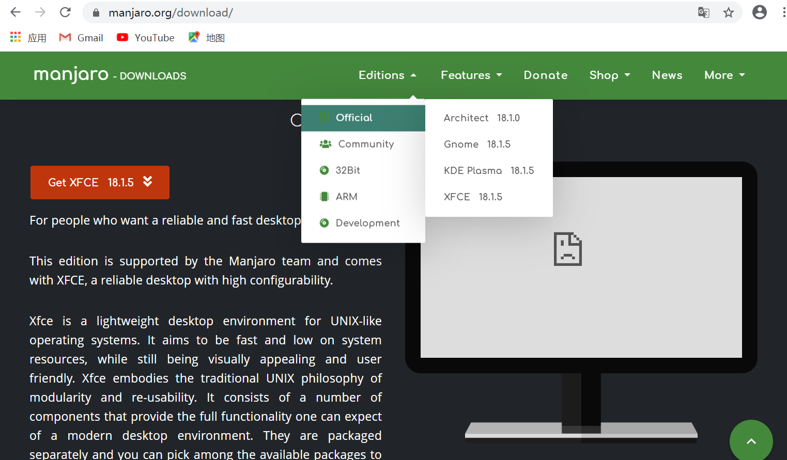Open the Apps grid bookmark icon
787x460 pixels.
(x=16, y=37)
